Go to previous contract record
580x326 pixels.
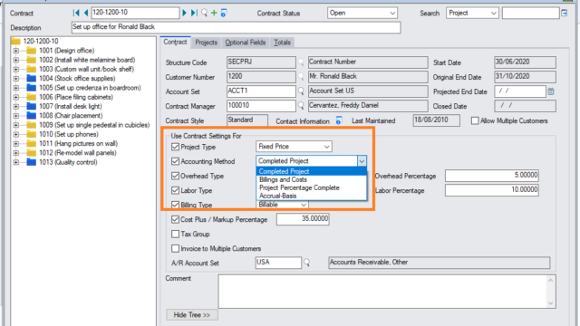(x=86, y=13)
